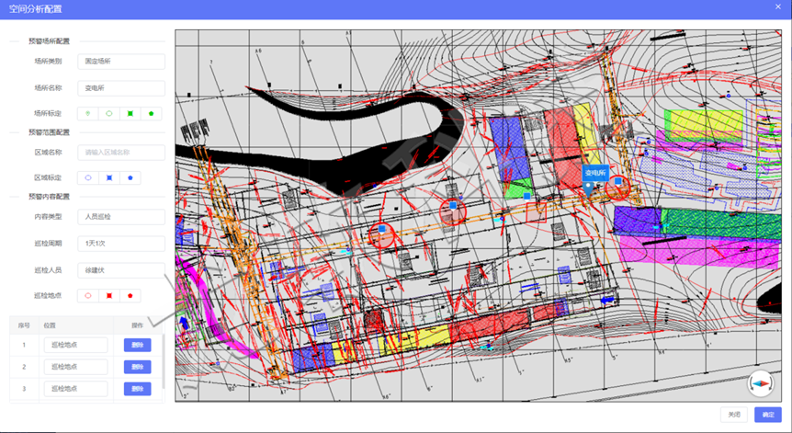The width and height of the screenshot is (792, 433).
Task: Delete row 1 patrol location
Action: click(x=137, y=345)
